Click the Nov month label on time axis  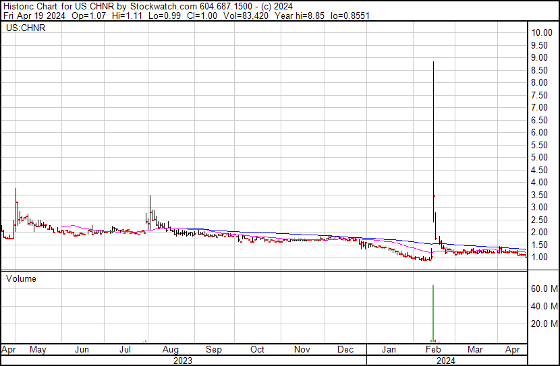[302, 350]
